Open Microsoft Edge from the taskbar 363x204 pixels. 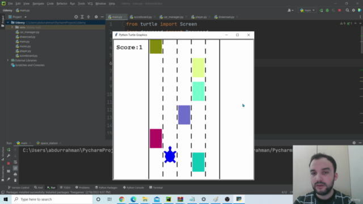pyautogui.click(x=133, y=199)
